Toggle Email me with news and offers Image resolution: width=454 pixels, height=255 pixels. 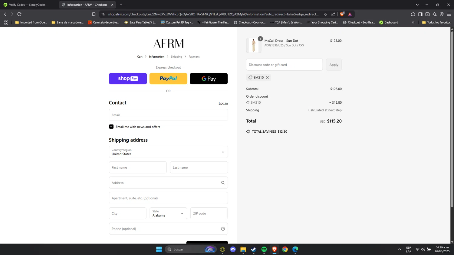(111, 127)
